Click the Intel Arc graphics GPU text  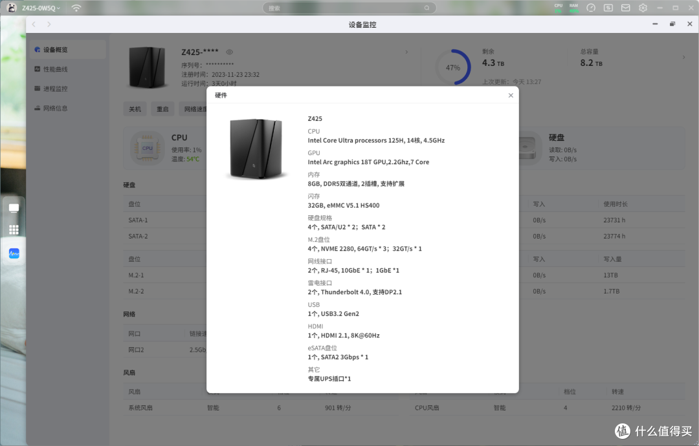tap(368, 162)
